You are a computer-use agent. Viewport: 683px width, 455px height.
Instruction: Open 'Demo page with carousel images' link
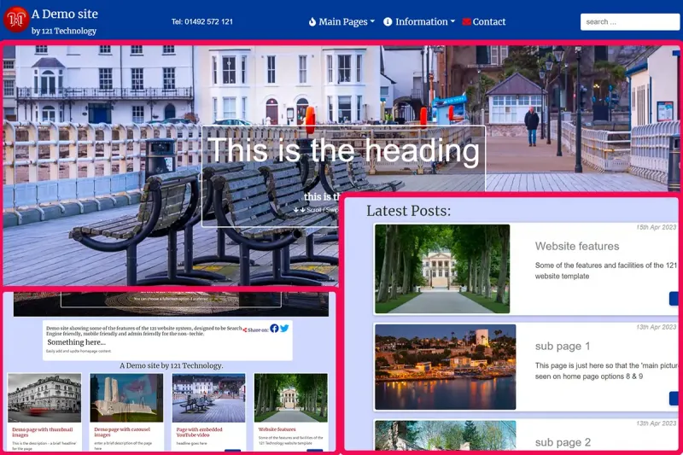tap(122, 432)
